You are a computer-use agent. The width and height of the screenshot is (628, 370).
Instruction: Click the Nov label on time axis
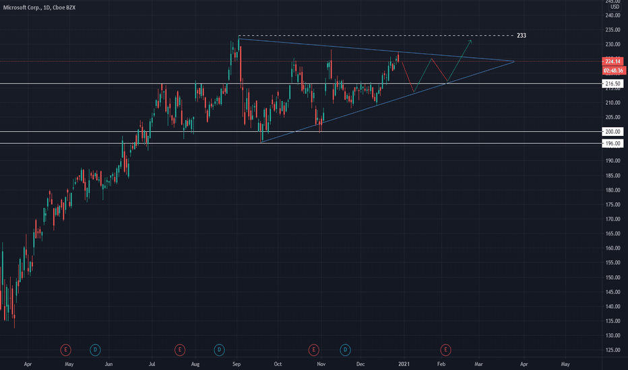[321, 364]
